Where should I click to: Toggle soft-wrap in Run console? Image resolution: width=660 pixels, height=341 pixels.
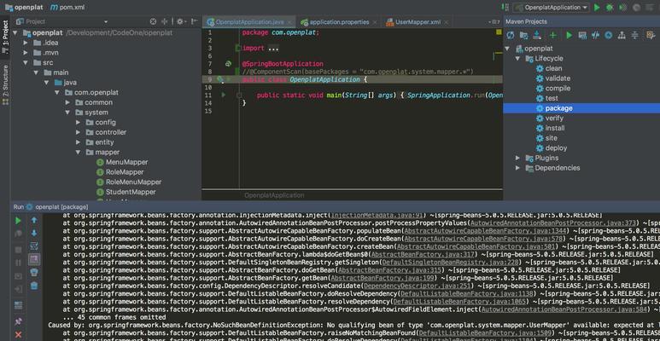coord(34,246)
